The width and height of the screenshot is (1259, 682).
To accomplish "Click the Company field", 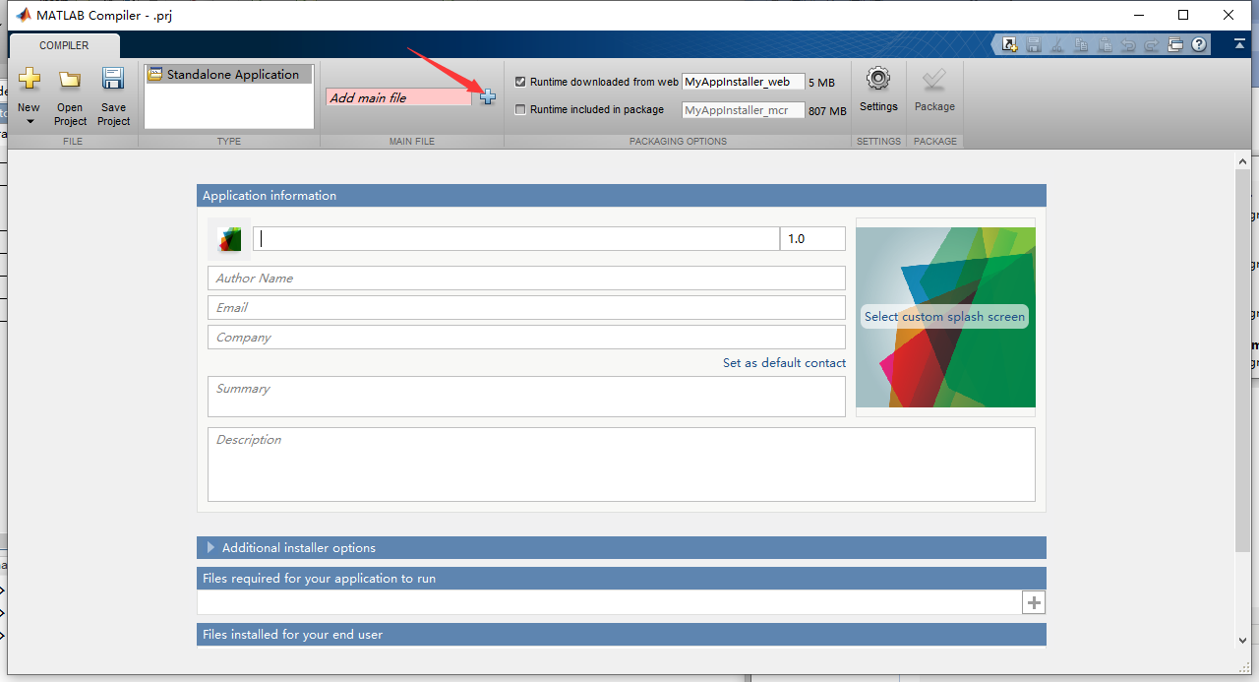I will (526, 338).
